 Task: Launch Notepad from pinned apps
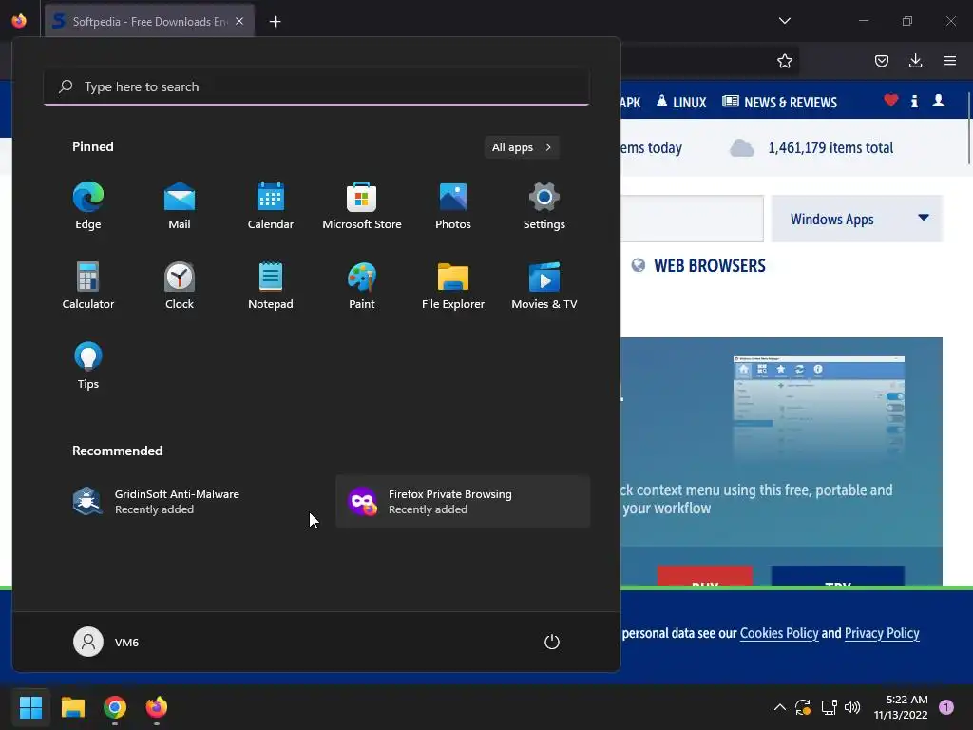(271, 285)
